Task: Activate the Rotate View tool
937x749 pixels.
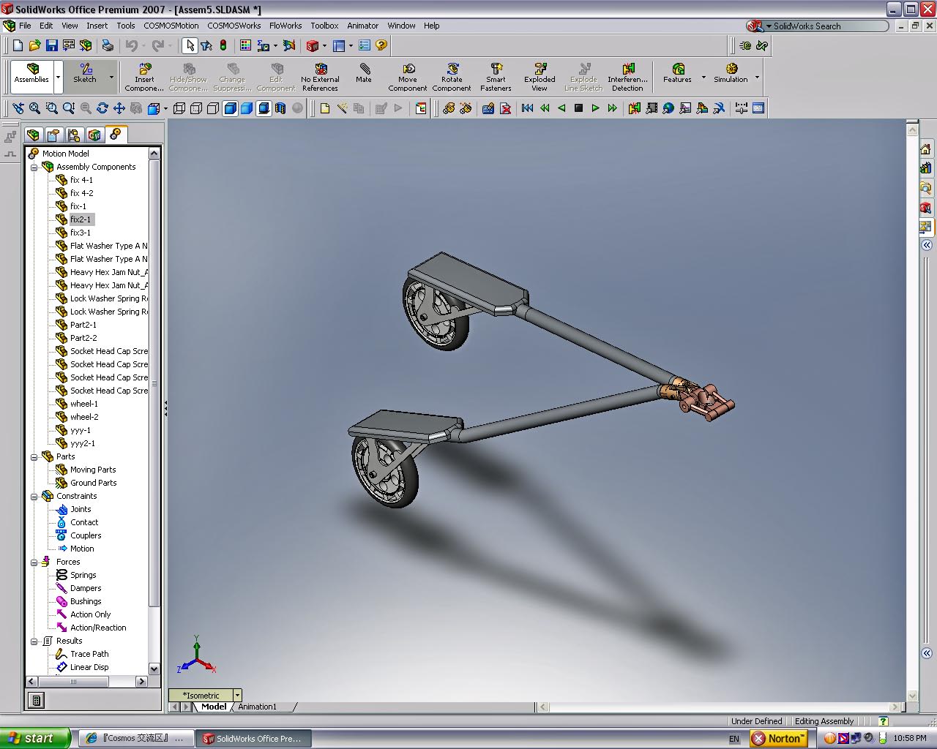Action: click(102, 108)
